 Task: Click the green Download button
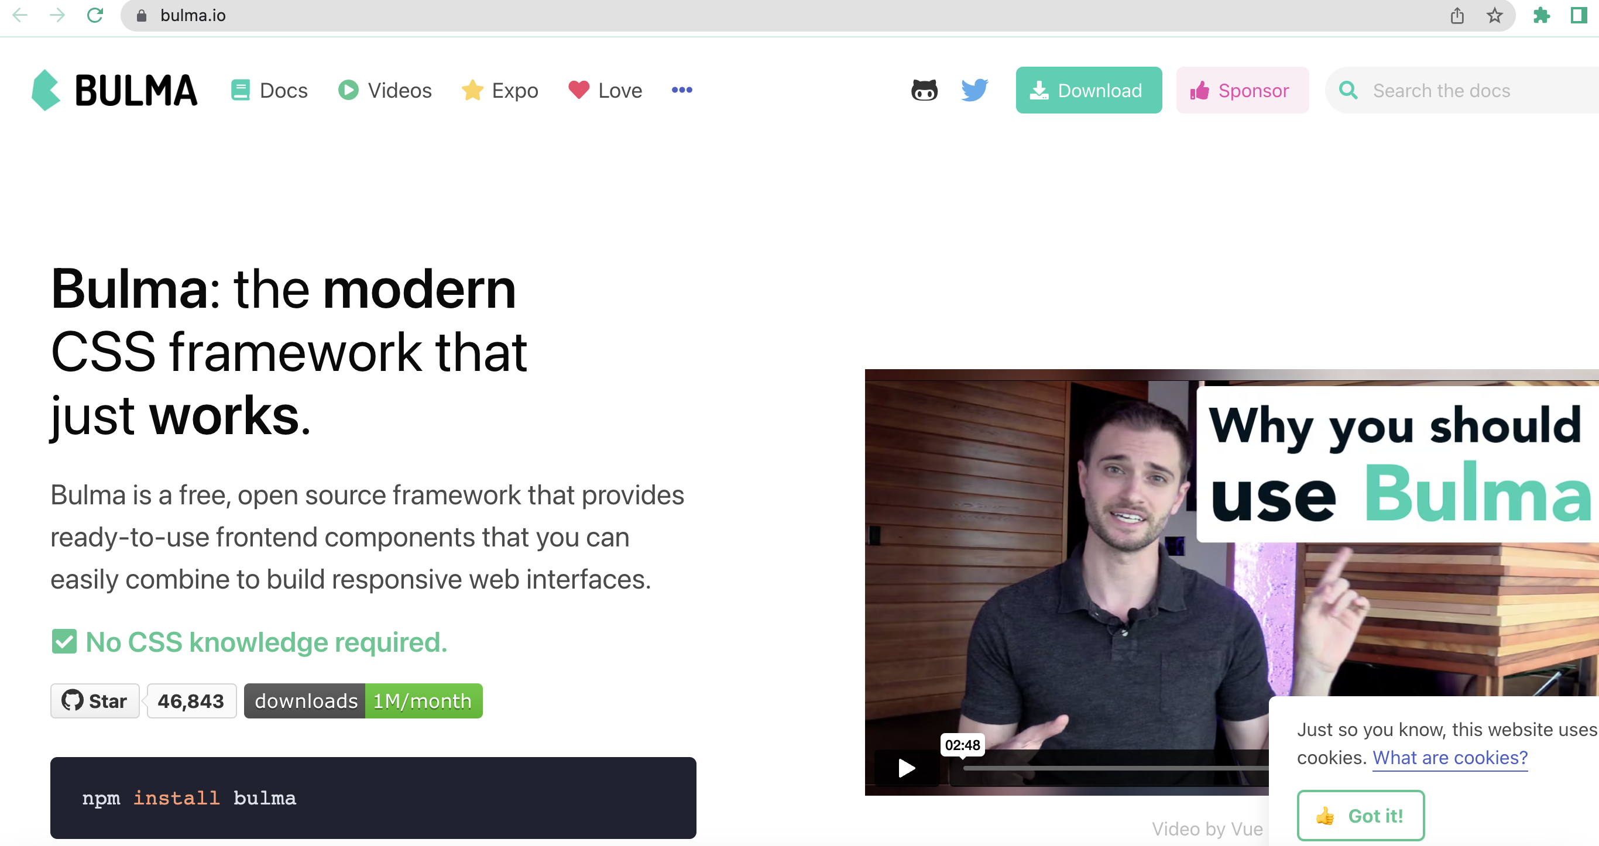[x=1088, y=91]
